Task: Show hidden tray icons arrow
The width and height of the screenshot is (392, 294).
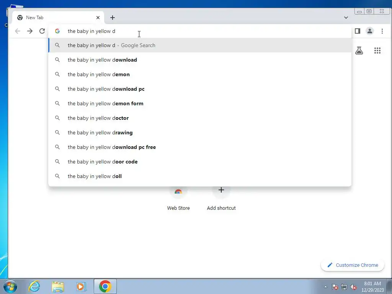Action: (325, 287)
